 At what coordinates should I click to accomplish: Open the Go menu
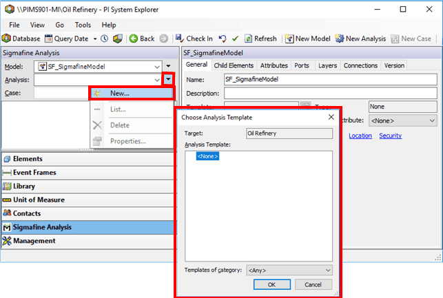pos(60,25)
